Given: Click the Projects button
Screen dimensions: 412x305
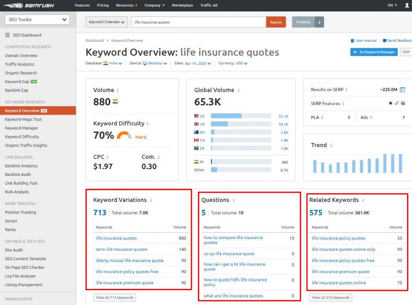Looking at the screenshot, I should pyautogui.click(x=303, y=22).
